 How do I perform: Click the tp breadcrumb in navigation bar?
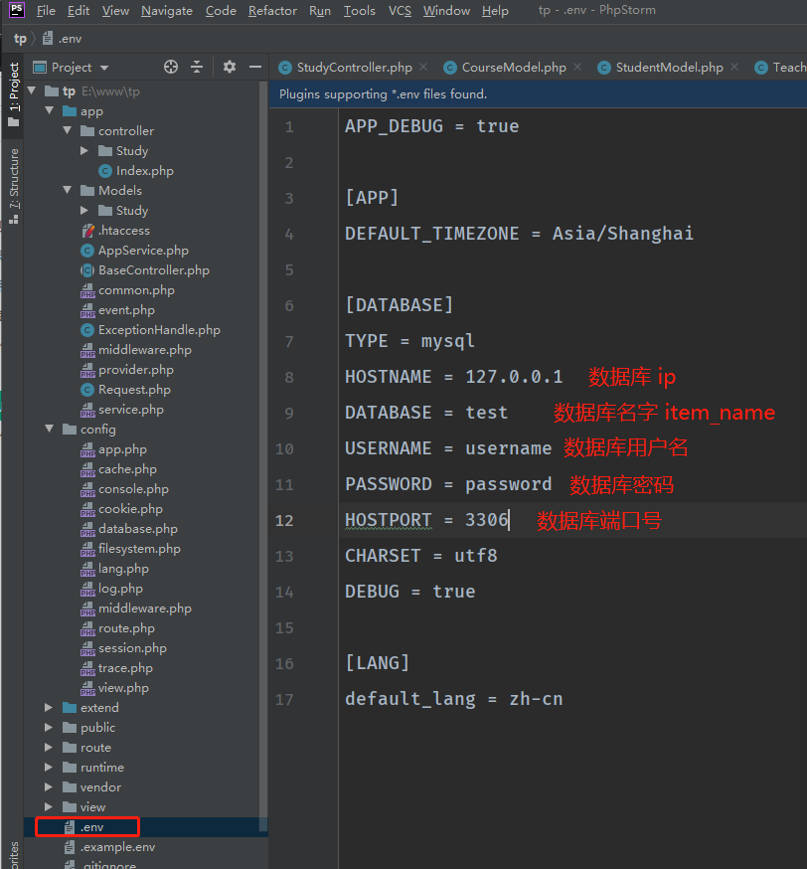click(x=20, y=39)
